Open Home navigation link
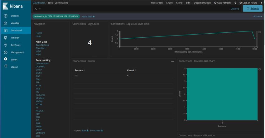 click(x=39, y=33)
